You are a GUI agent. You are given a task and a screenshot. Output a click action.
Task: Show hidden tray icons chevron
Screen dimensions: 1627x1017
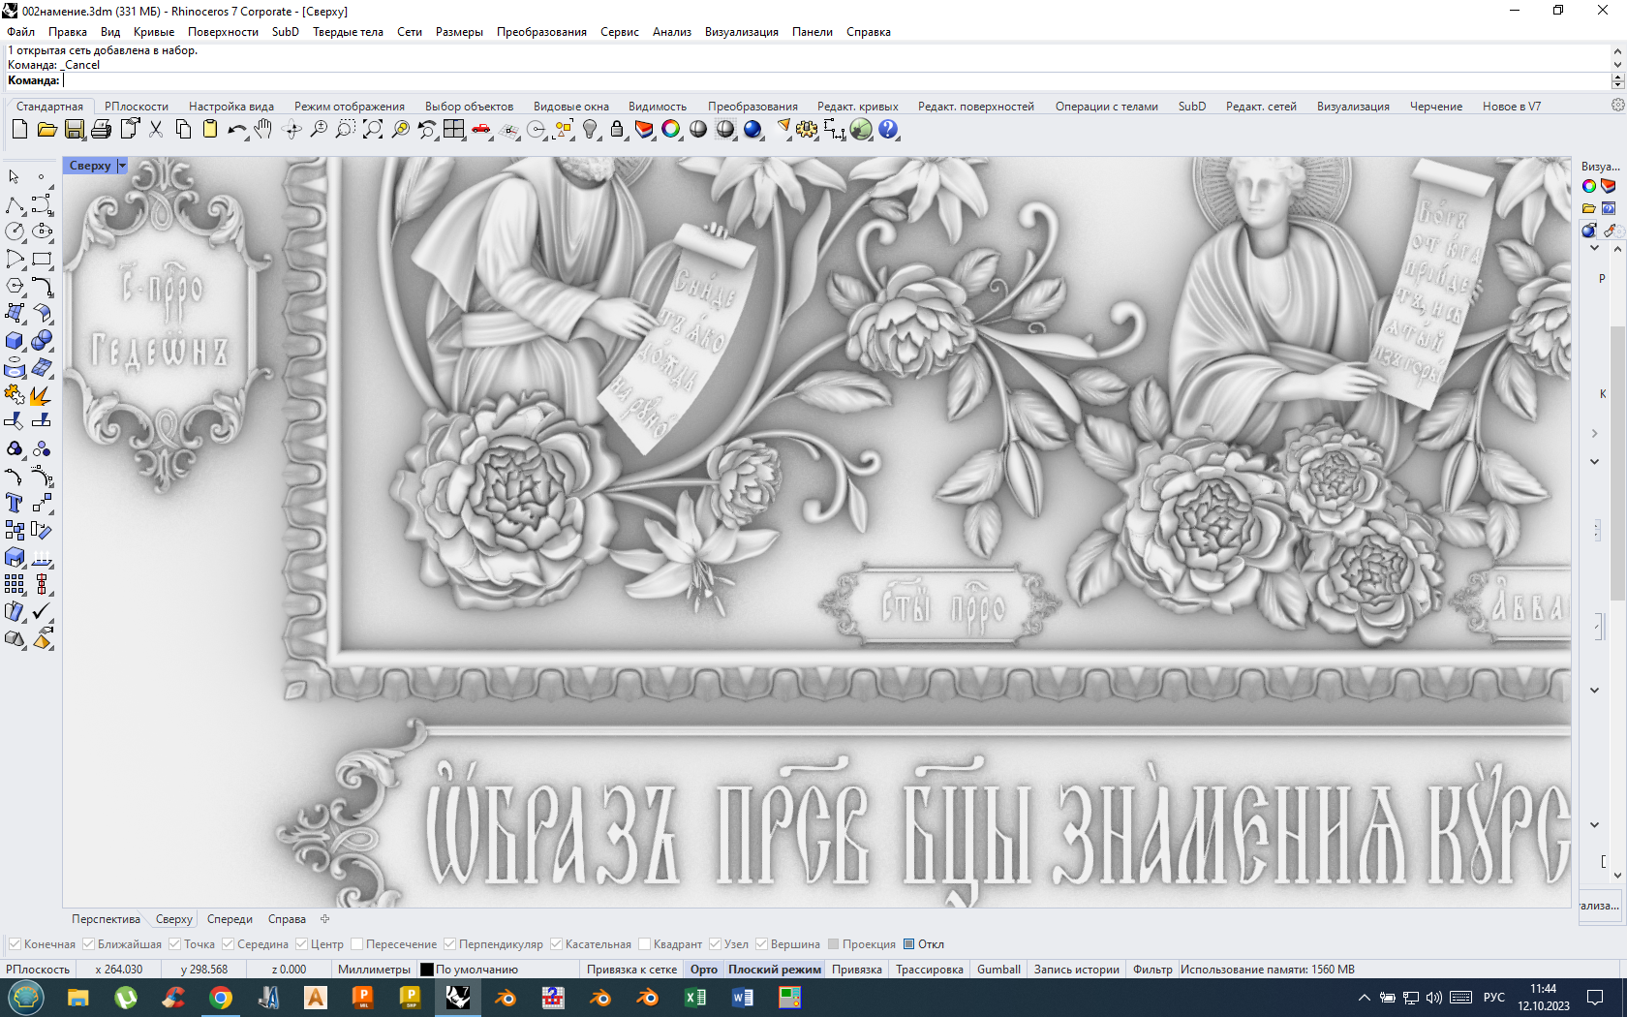pyautogui.click(x=1365, y=998)
